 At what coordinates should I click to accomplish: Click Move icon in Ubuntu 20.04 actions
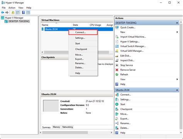pos(117,114)
